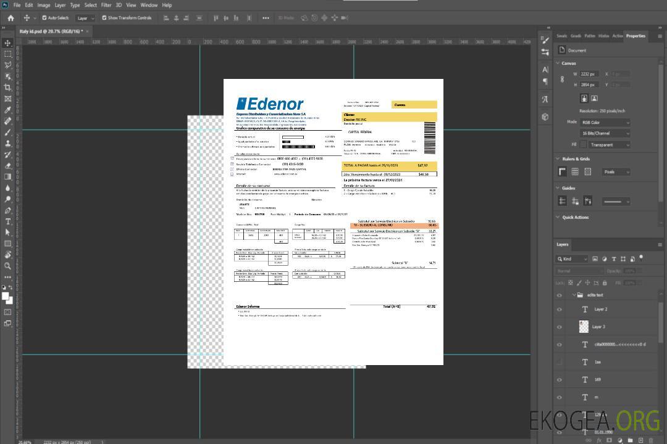Toggle the grid display button
The image size is (667, 444).
pyautogui.click(x=575, y=171)
